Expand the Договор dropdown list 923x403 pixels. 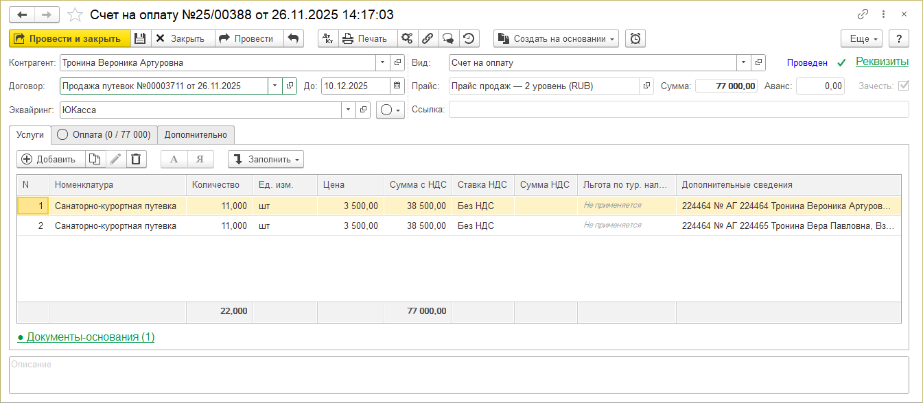[275, 86]
